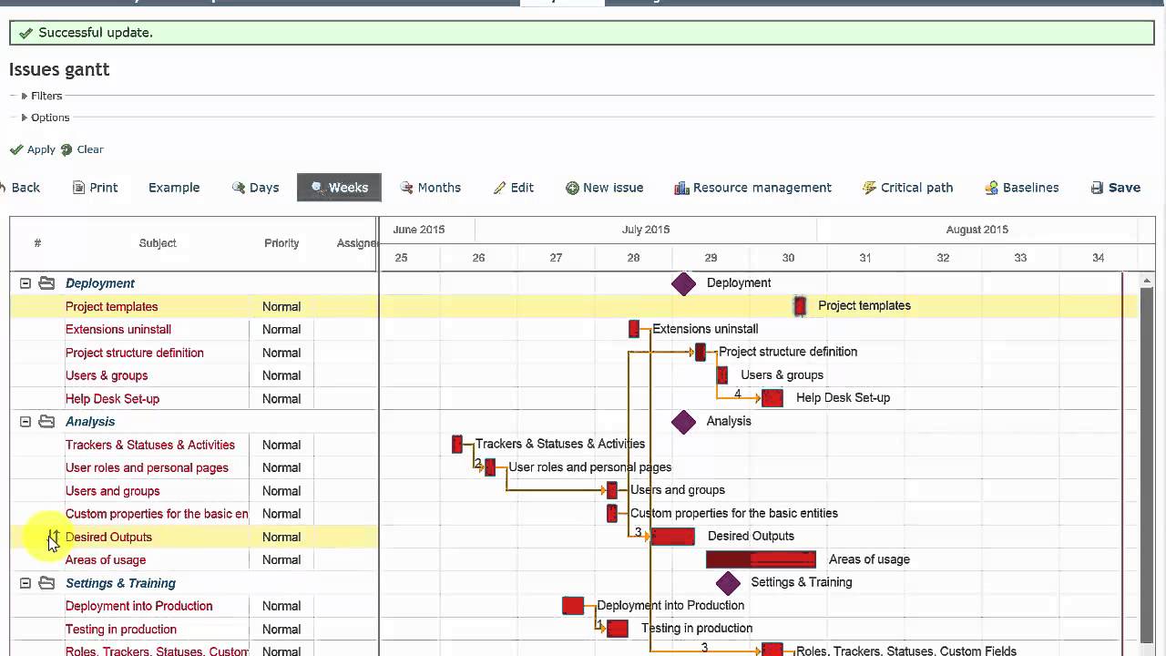
Task: Open the Help Desk Set-up issue link
Action: click(113, 399)
